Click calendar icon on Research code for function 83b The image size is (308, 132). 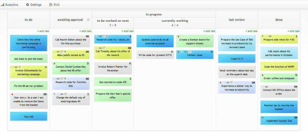62,79
